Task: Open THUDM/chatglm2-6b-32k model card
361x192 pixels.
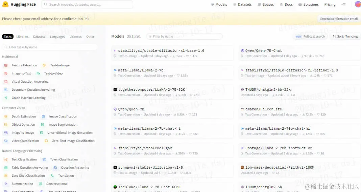Action: coord(299,92)
